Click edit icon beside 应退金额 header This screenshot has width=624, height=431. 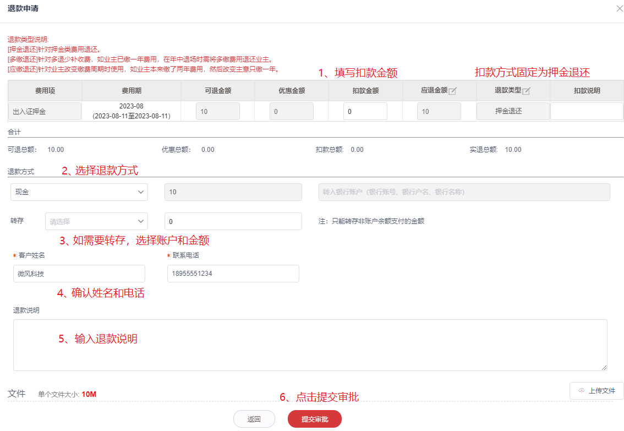tap(452, 91)
